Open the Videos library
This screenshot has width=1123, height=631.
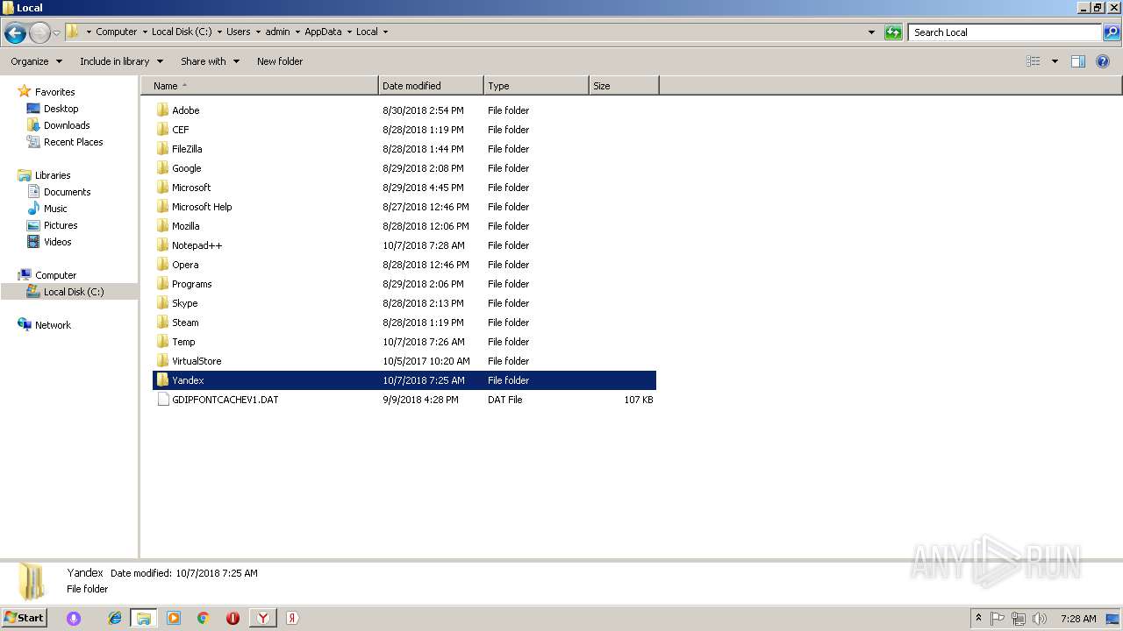point(57,242)
